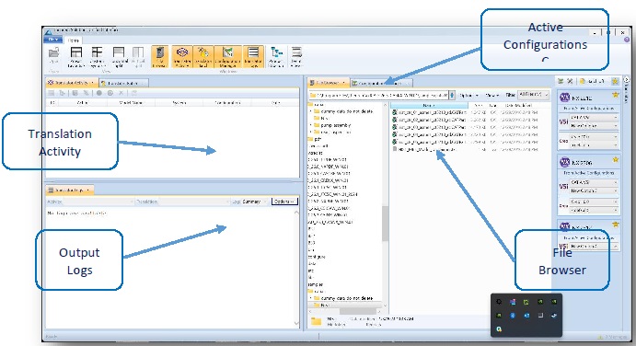Open the blue File menu tab

tap(53, 40)
